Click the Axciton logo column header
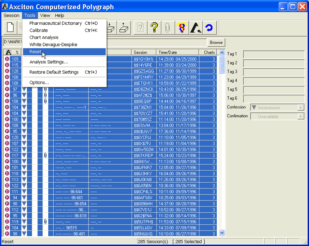 [8, 53]
